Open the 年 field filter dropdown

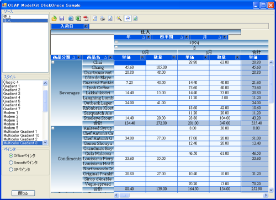tap(148, 37)
